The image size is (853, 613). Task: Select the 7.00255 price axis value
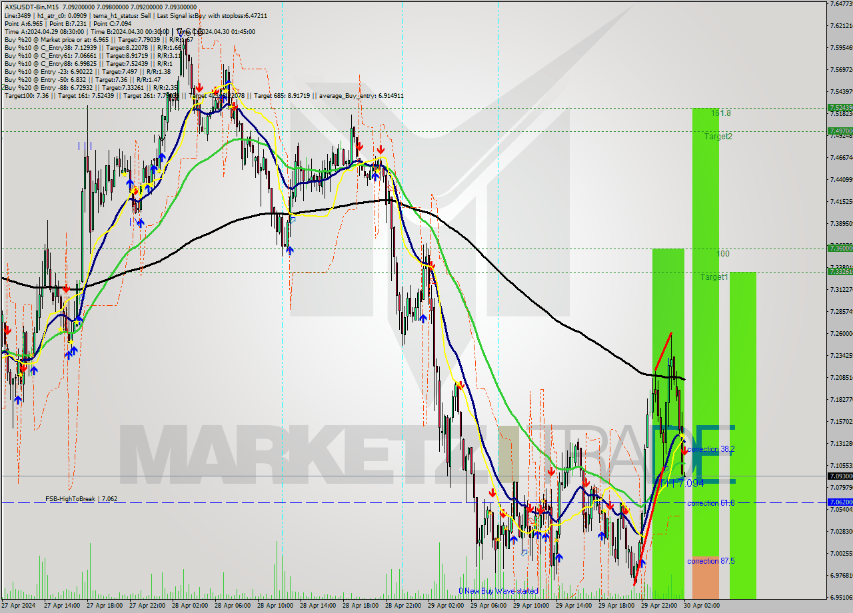pyautogui.click(x=841, y=553)
